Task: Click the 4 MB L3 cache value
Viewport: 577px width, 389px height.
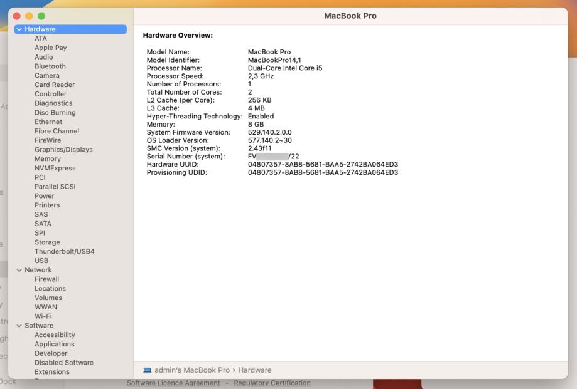Action: [256, 108]
